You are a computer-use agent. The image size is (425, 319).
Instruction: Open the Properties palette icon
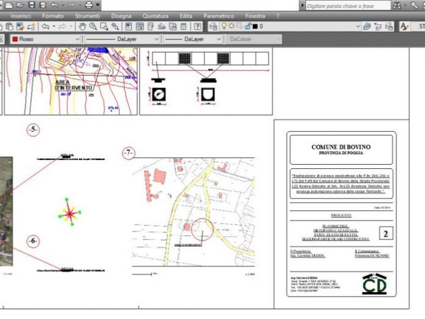[x=129, y=27]
